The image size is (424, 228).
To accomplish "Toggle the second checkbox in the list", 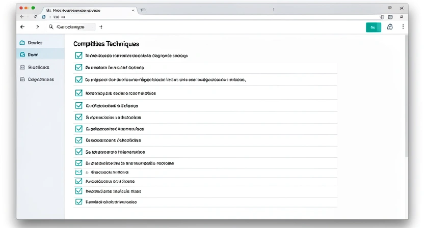I will (78, 67).
